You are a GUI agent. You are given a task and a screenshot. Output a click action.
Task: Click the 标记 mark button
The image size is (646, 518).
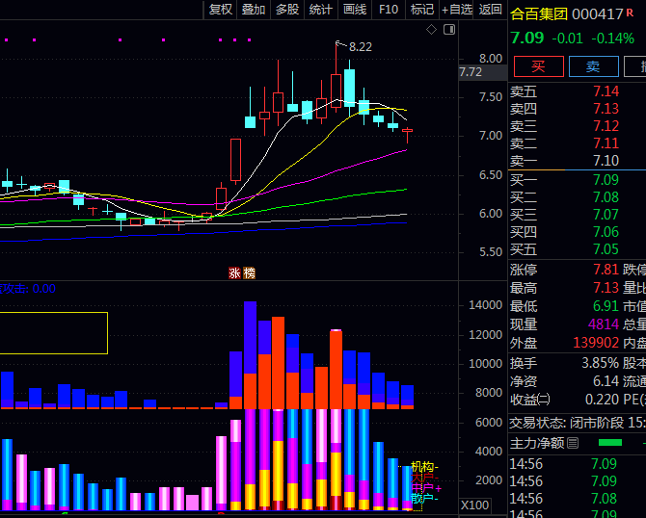[x=422, y=10]
